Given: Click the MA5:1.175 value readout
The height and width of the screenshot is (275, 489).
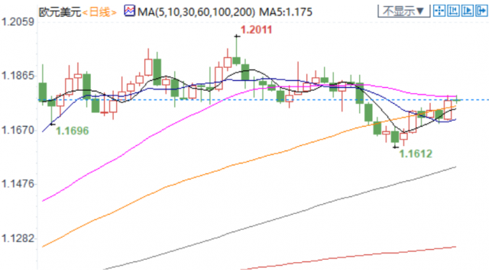Looking at the screenshot, I should coord(286,12).
